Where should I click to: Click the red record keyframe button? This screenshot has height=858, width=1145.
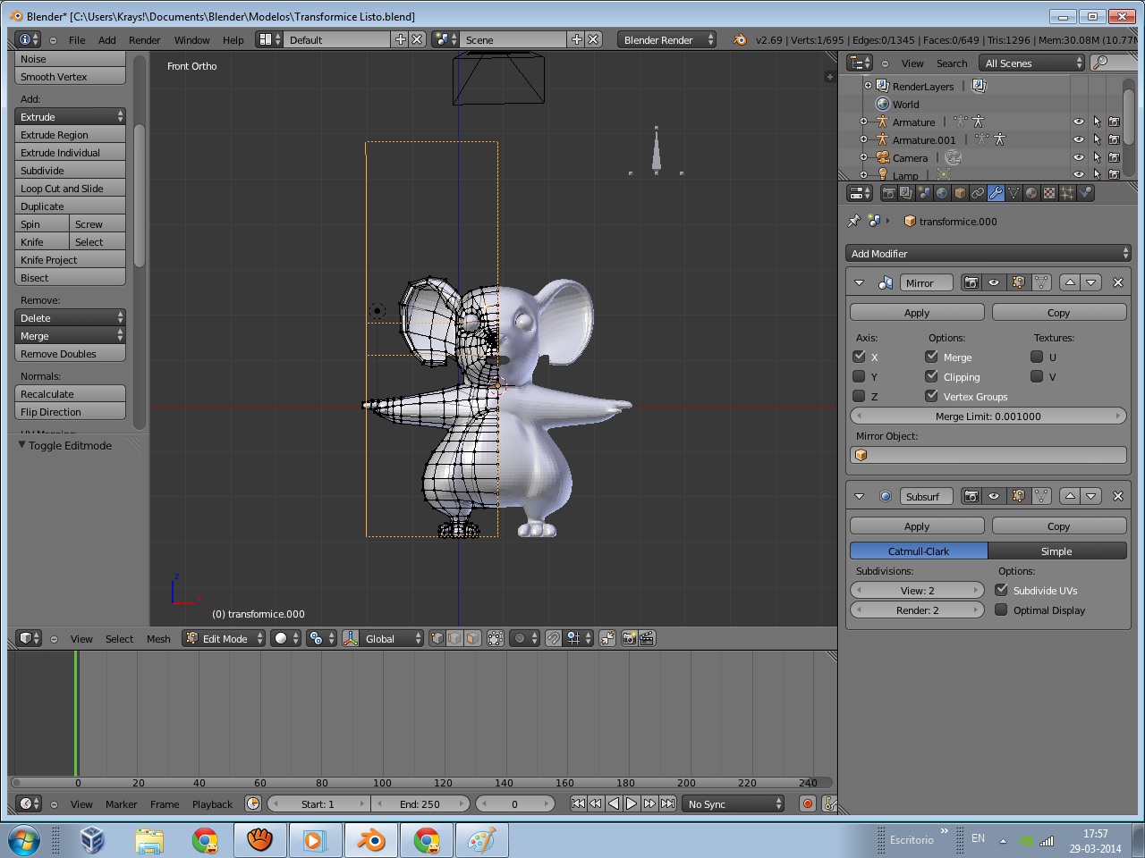click(808, 803)
